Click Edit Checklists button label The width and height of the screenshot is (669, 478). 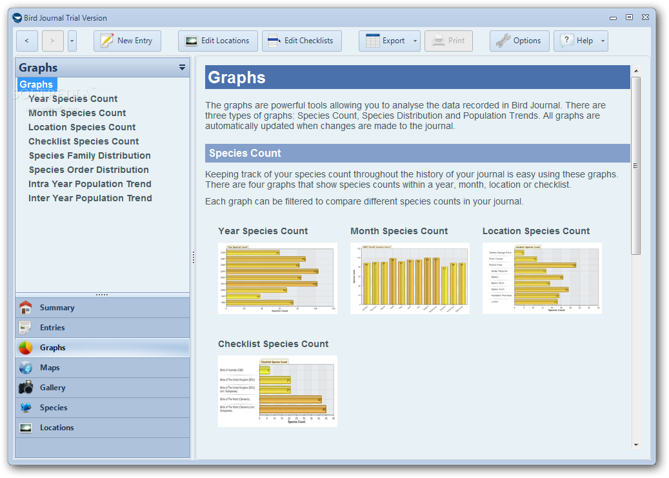tap(308, 41)
